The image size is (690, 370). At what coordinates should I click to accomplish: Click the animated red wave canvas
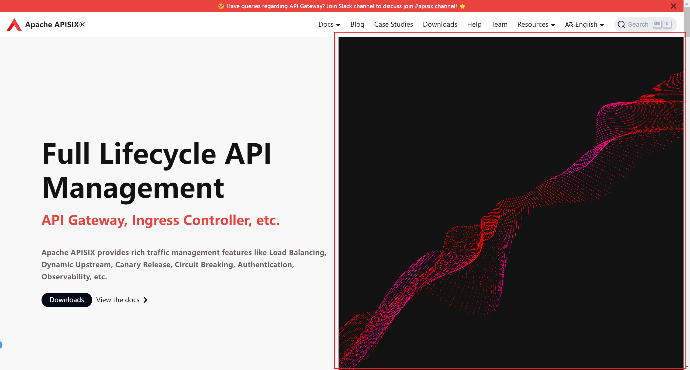click(x=511, y=202)
